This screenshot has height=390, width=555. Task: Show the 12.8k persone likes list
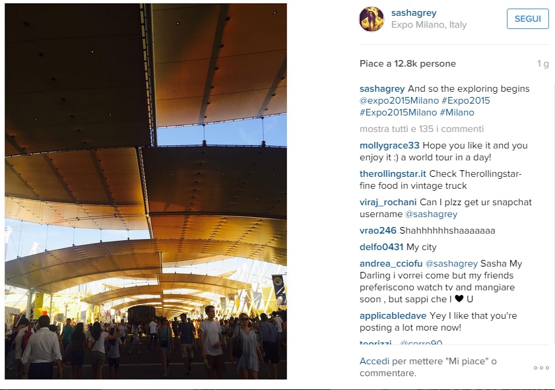[x=425, y=64]
